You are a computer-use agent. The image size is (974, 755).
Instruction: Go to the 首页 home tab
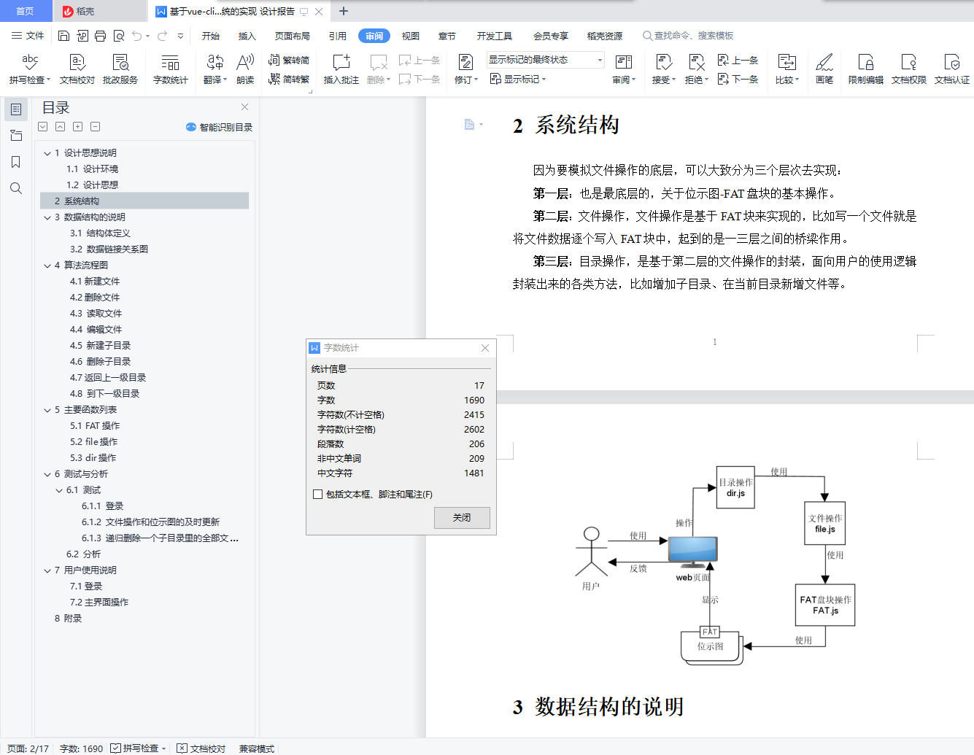26,11
